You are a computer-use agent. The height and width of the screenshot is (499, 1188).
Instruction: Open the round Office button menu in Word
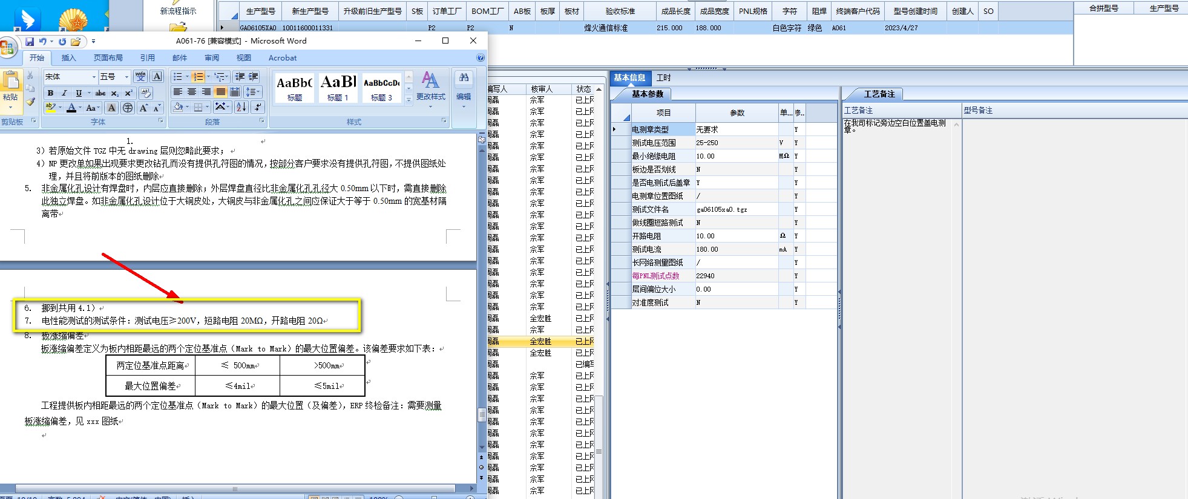tap(7, 48)
